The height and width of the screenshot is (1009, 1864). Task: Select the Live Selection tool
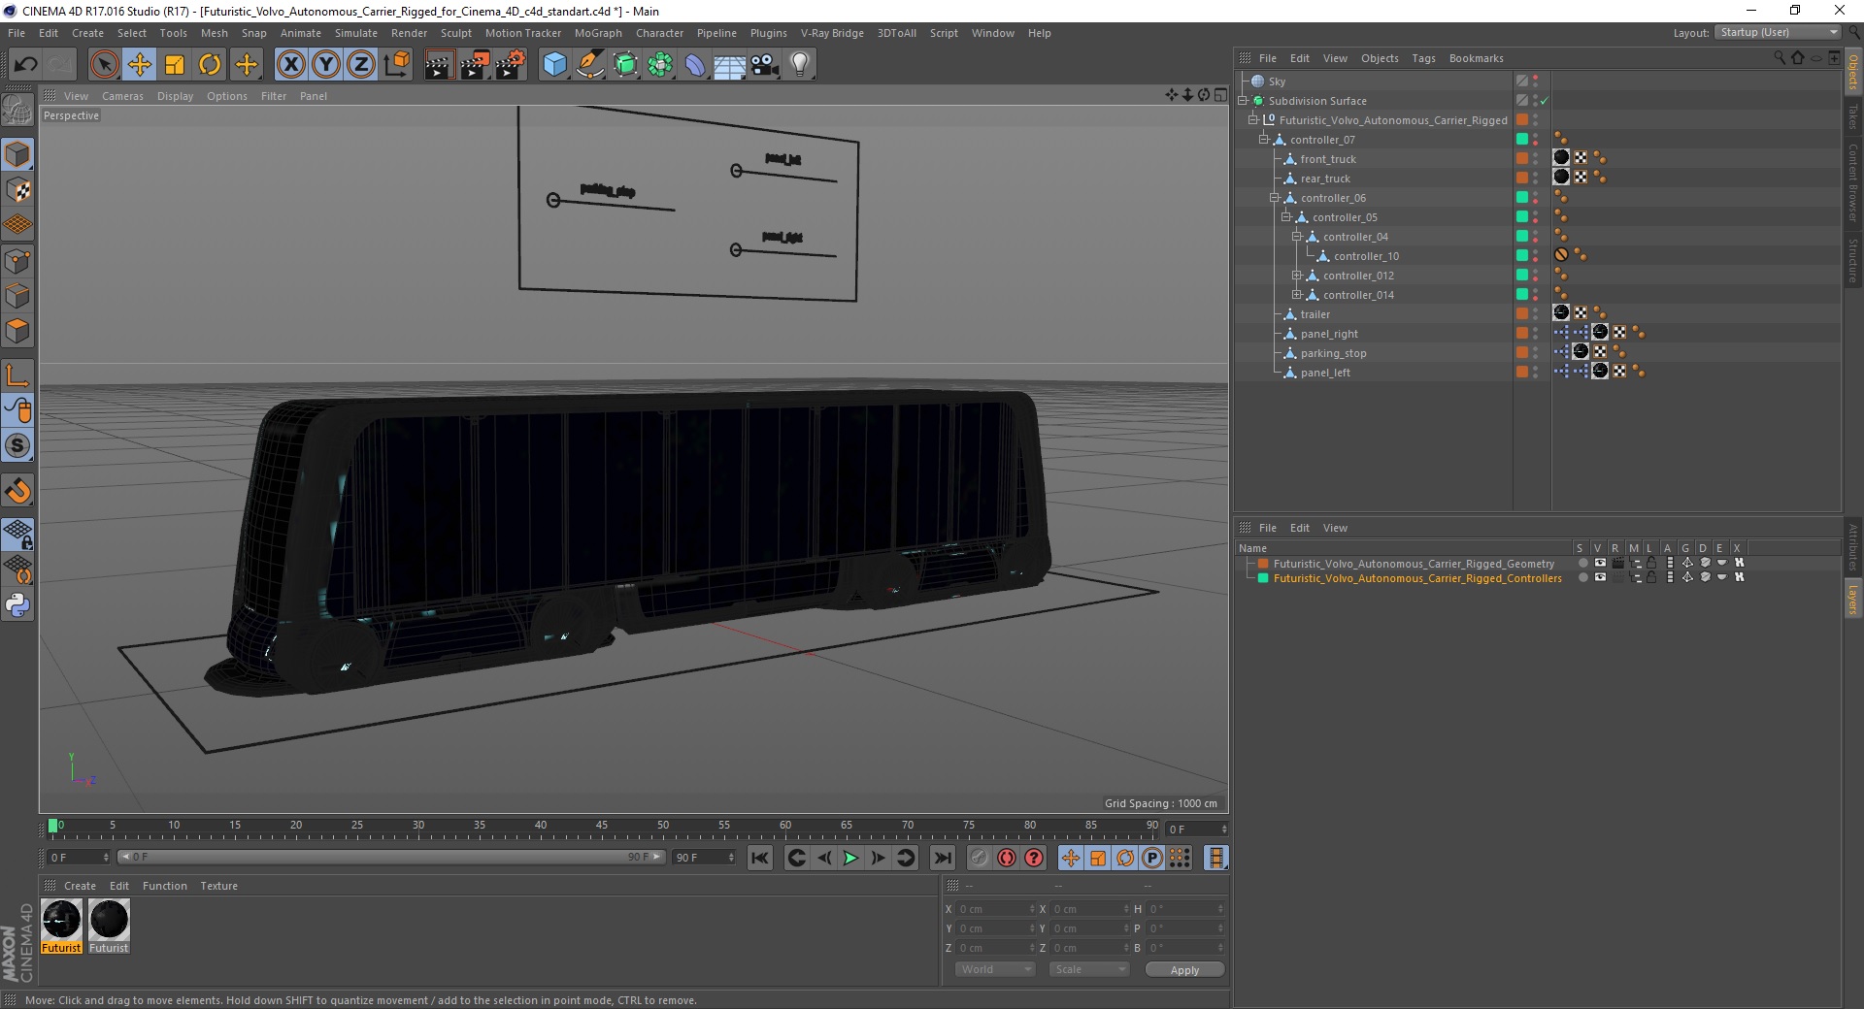[104, 65]
